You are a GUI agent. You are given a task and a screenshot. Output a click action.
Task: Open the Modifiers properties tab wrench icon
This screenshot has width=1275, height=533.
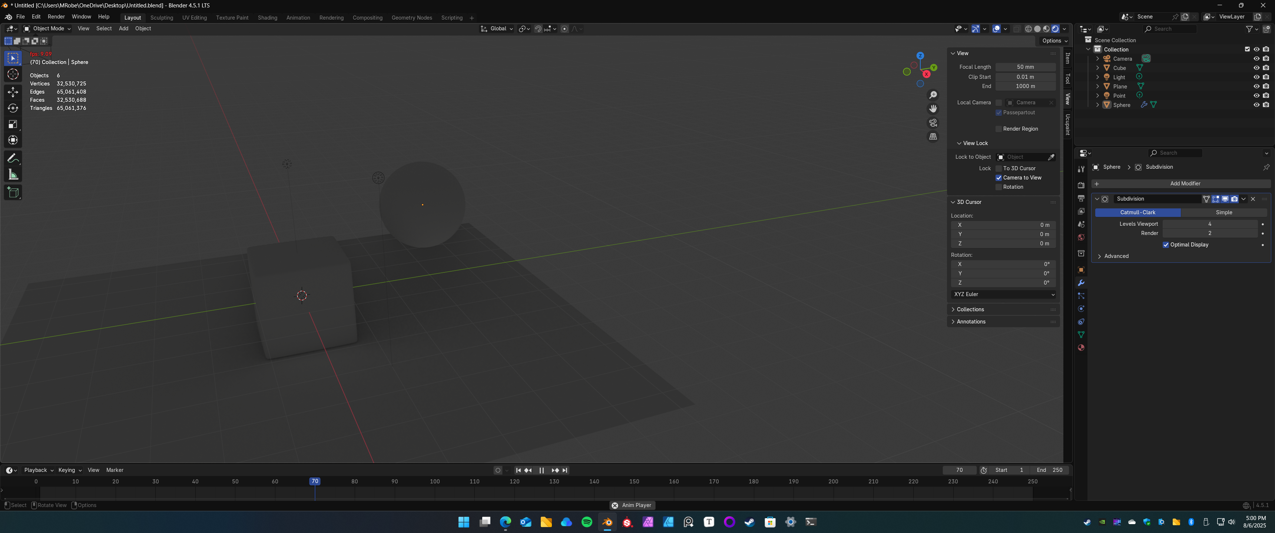click(x=1081, y=283)
